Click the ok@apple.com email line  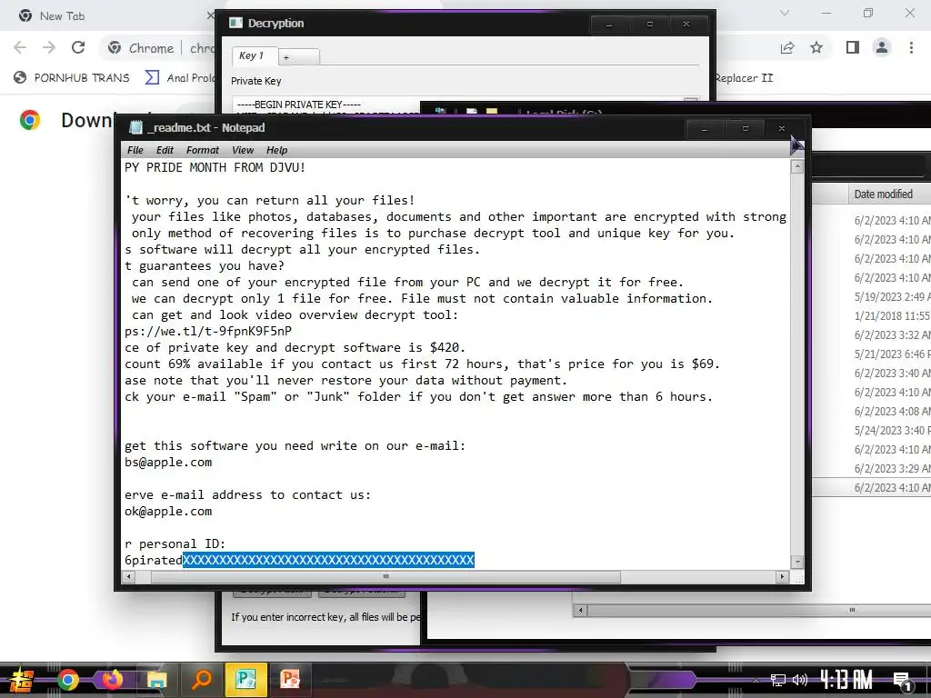click(x=168, y=511)
